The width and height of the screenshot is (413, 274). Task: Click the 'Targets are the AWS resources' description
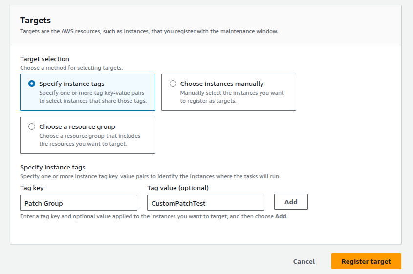pos(149,31)
